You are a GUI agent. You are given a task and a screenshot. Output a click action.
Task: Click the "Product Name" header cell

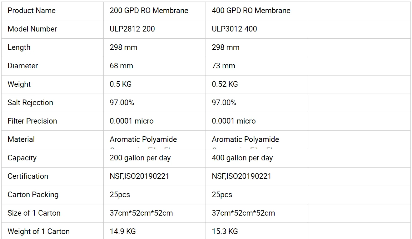click(32, 11)
